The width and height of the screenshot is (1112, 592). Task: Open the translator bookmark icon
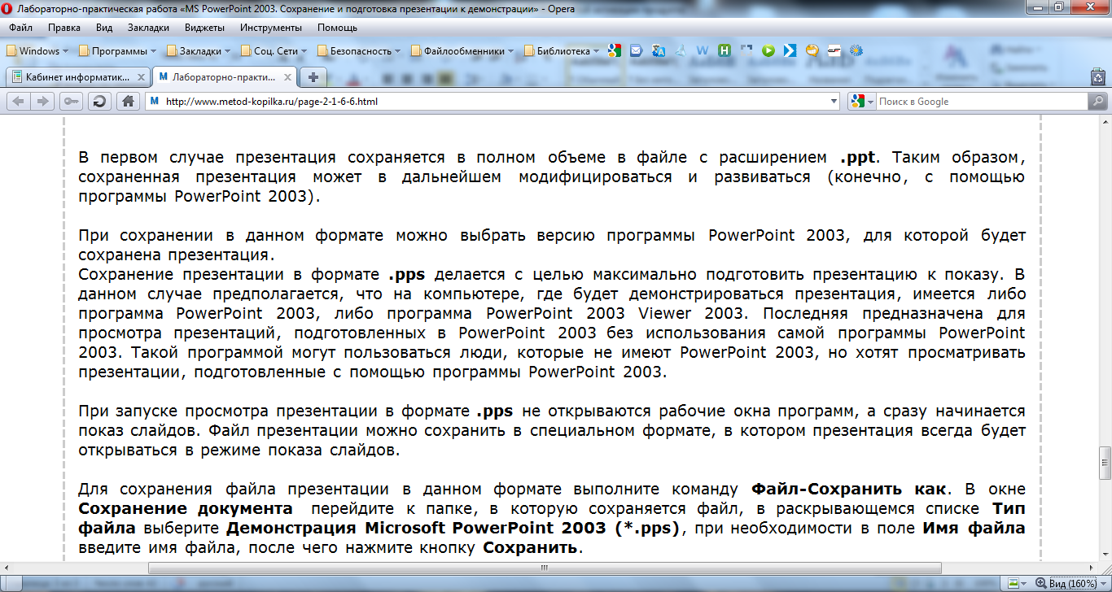click(659, 50)
